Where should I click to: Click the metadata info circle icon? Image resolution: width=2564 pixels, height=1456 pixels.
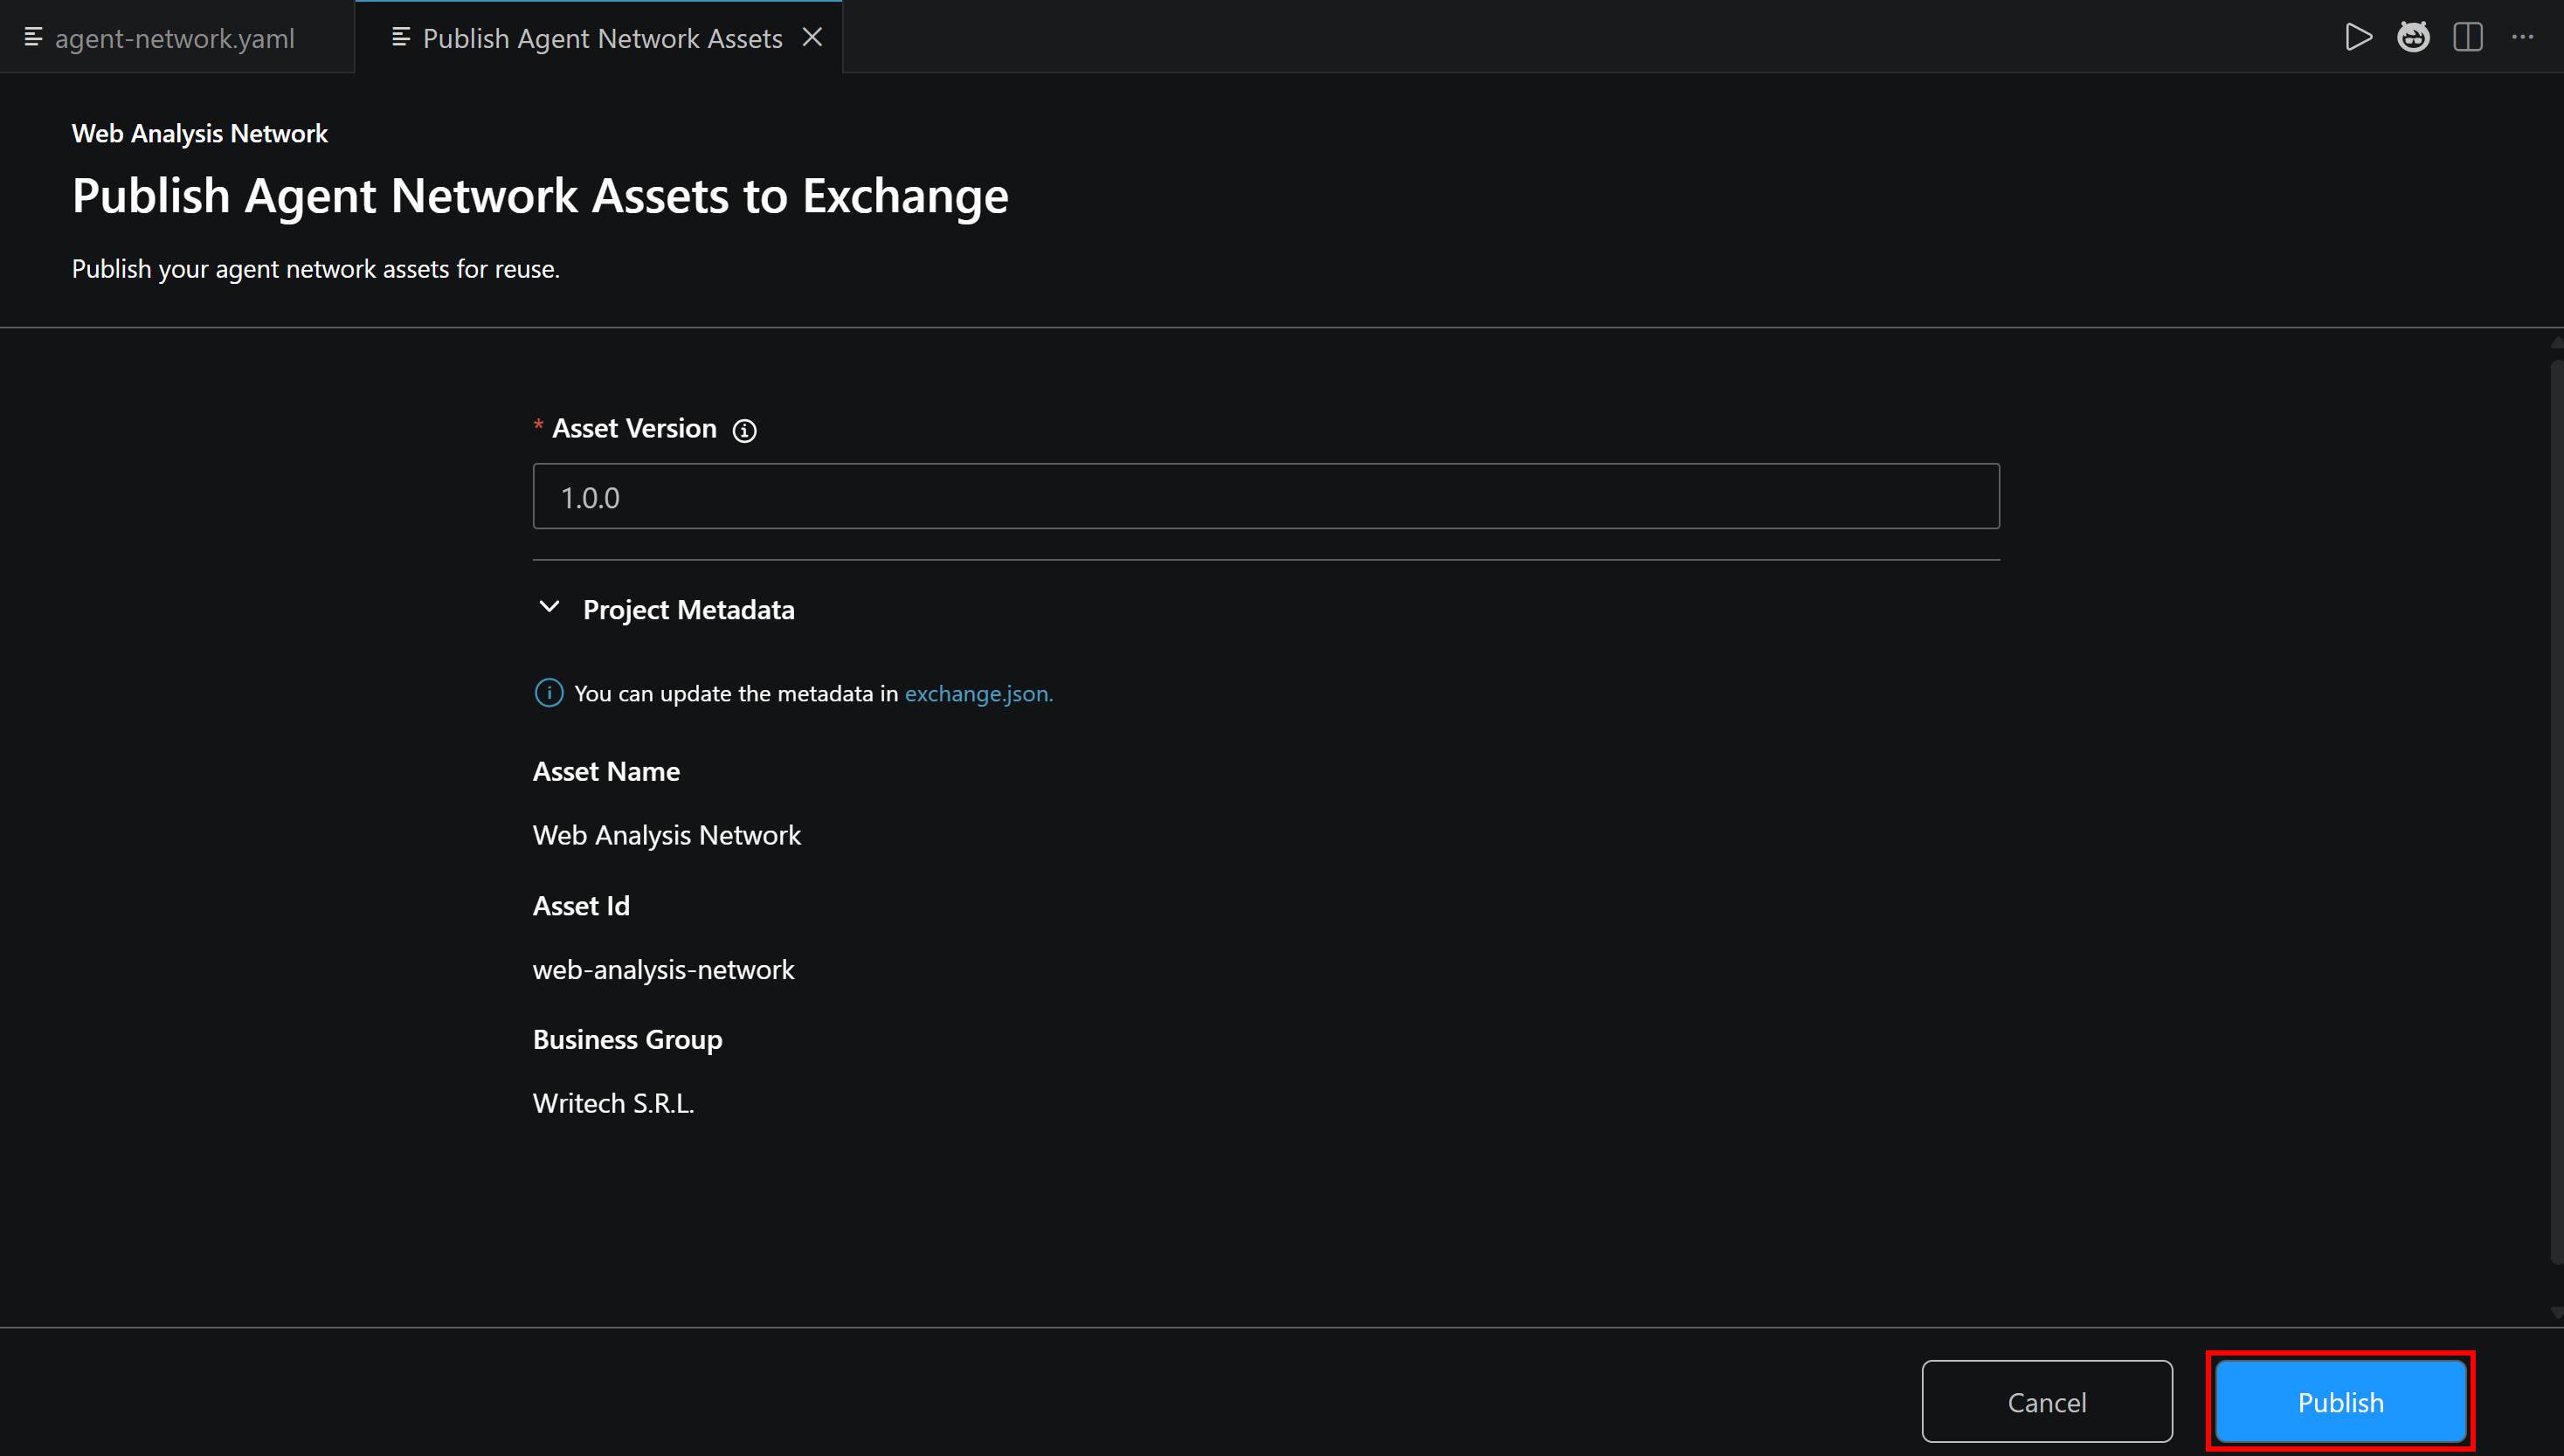click(549, 692)
